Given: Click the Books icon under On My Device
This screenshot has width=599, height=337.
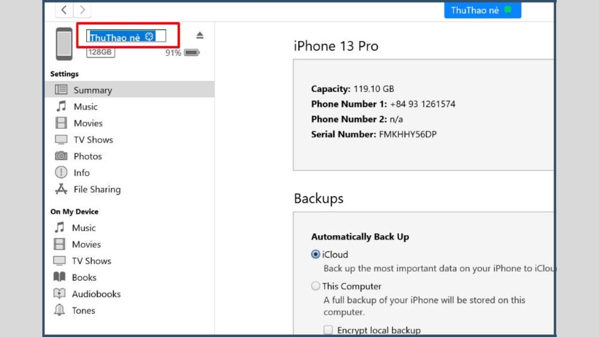Looking at the screenshot, I should (x=59, y=277).
